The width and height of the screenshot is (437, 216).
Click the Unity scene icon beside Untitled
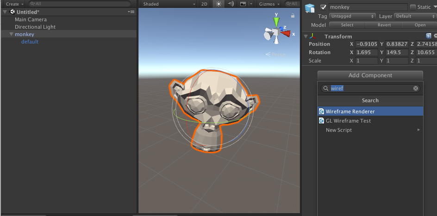pyautogui.click(x=12, y=12)
